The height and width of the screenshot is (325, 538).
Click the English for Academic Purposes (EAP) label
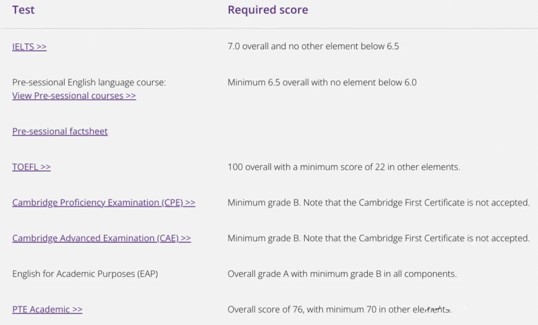coord(85,274)
